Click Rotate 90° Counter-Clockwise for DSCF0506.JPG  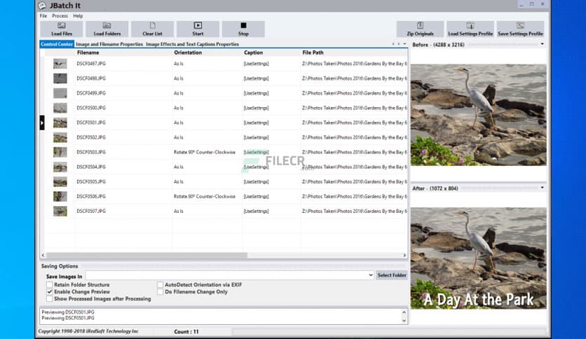205,196
